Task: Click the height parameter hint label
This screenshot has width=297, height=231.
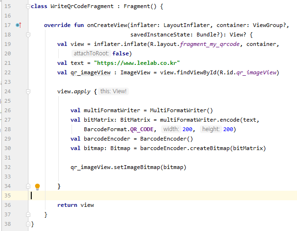Action: click(210, 129)
